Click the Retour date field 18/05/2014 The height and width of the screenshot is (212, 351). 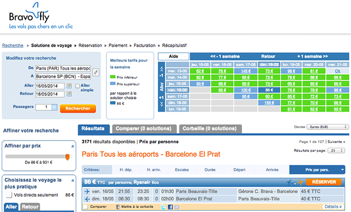tap(50, 94)
